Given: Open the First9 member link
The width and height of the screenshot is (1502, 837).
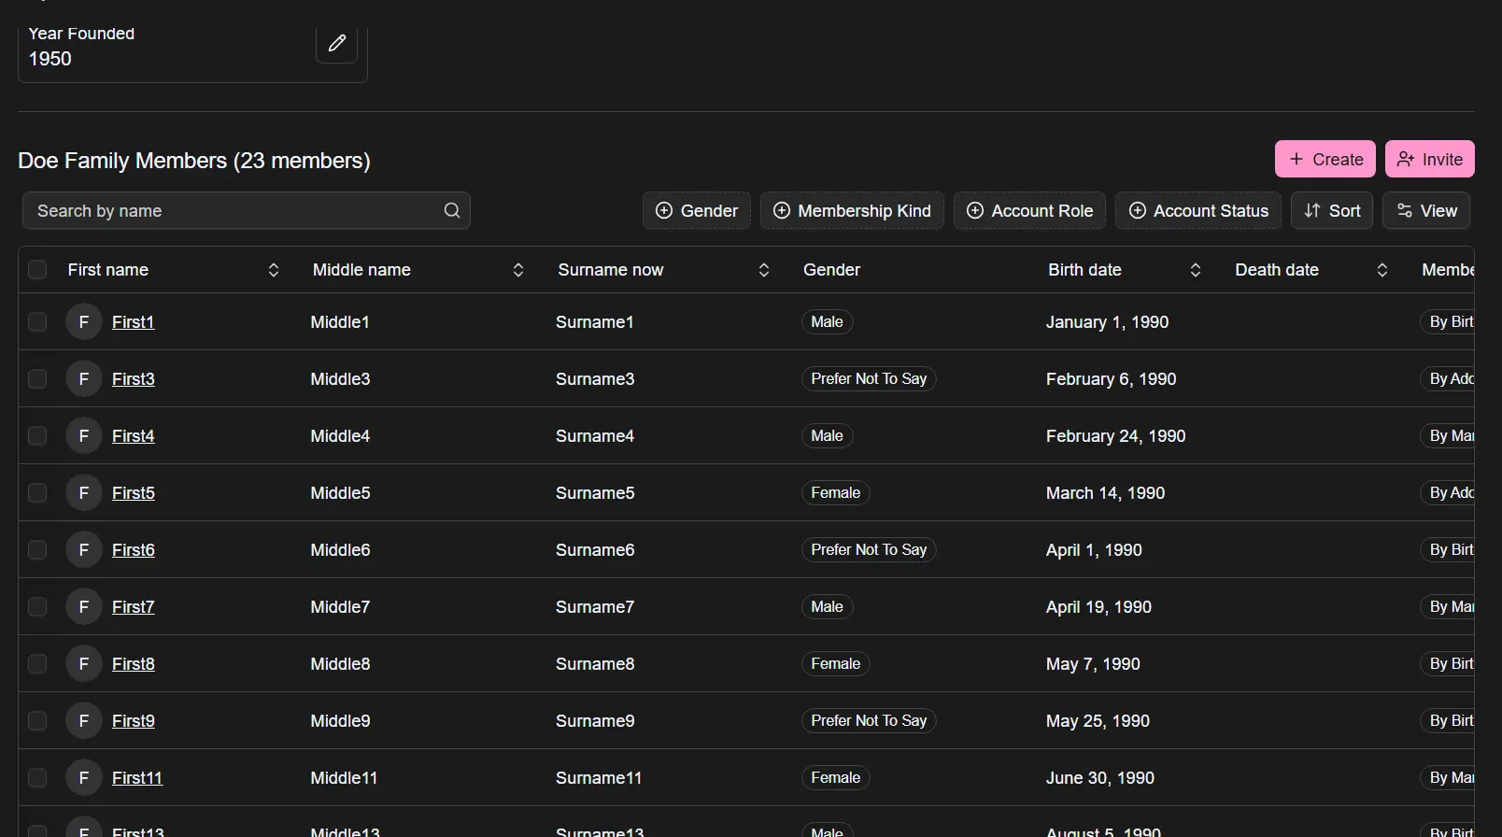Looking at the screenshot, I should point(134,720).
